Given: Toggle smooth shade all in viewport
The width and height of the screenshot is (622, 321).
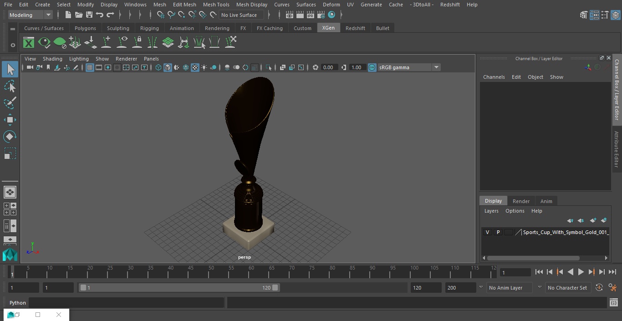Looking at the screenshot, I should (x=168, y=67).
